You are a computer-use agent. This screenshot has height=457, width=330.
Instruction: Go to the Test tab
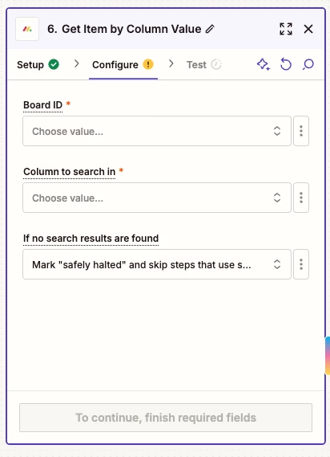pos(203,65)
